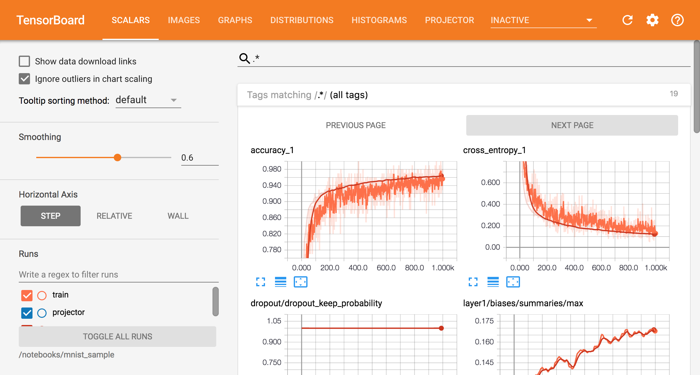Expand cross_entropy_1 chart to full size
This screenshot has height=375, width=700.
(473, 282)
